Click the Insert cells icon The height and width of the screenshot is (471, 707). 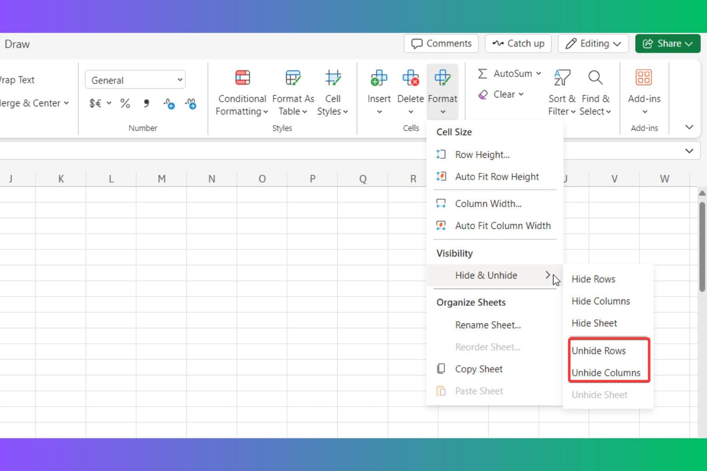point(379,78)
